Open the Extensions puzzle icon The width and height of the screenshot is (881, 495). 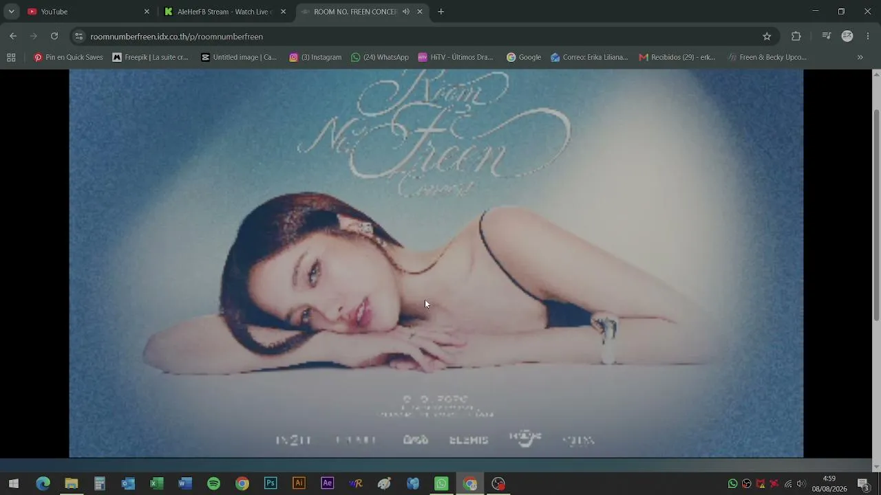click(x=796, y=36)
